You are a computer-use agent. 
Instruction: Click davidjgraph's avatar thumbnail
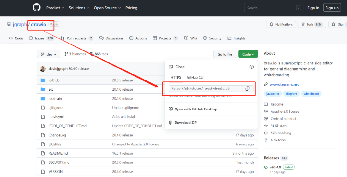point(43,68)
